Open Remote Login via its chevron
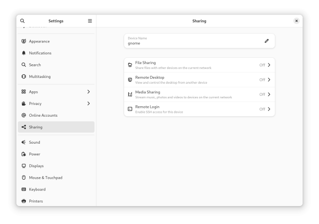The width and height of the screenshot is (319, 224). [x=269, y=109]
